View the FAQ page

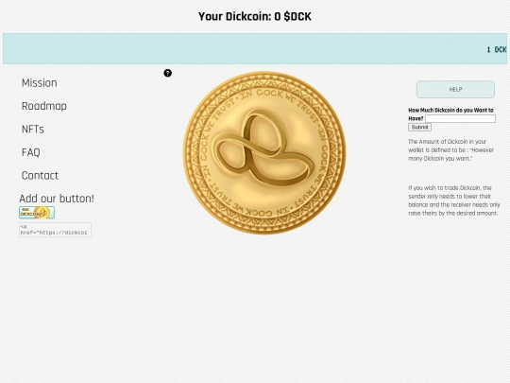pyautogui.click(x=31, y=152)
